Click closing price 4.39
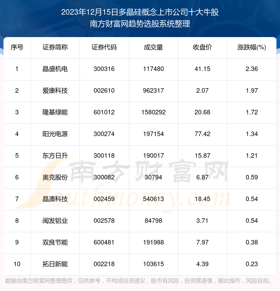This screenshot has height=291, width=280. [202, 264]
